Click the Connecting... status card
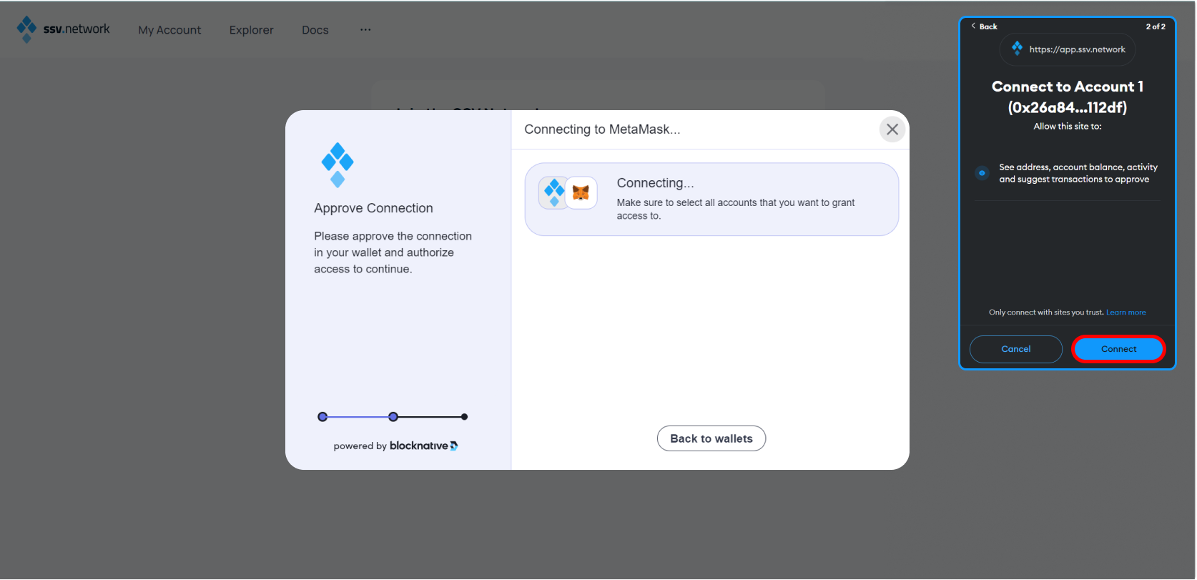 (711, 199)
